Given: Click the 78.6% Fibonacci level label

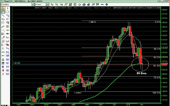Looking at the screenshot, I should (157, 78).
